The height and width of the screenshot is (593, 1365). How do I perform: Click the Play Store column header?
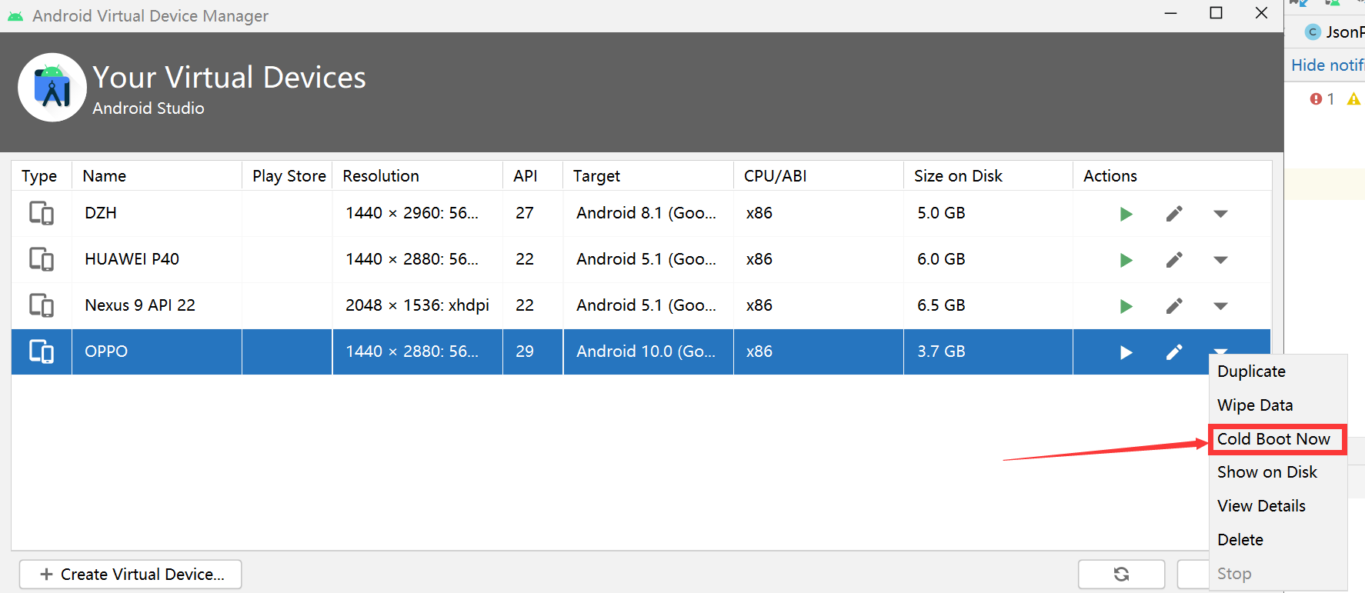coord(287,176)
